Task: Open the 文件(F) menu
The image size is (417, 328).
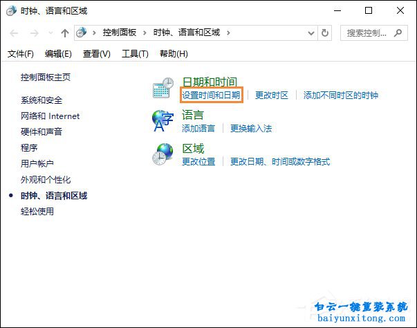Action: 21,54
